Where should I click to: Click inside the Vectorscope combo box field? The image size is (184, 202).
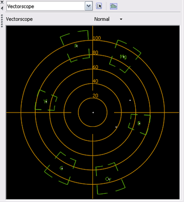click(x=46, y=7)
